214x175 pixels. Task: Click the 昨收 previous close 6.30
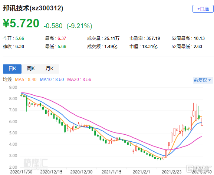(20, 47)
